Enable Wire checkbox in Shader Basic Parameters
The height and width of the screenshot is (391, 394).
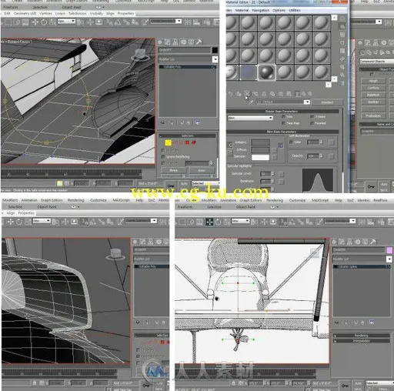[x=283, y=117]
